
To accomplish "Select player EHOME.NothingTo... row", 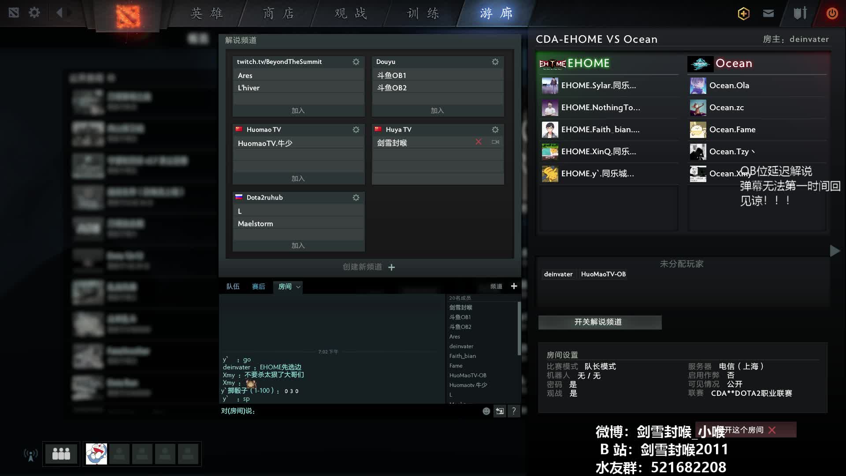I will click(609, 108).
